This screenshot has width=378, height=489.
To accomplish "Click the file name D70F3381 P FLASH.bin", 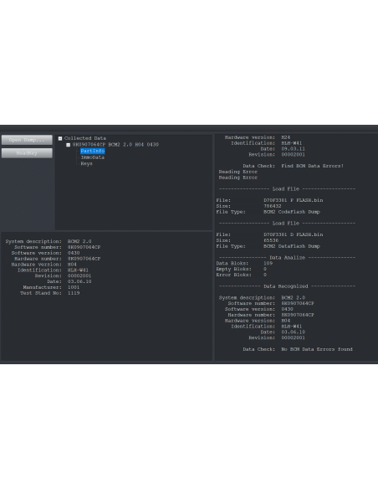I will point(293,200).
